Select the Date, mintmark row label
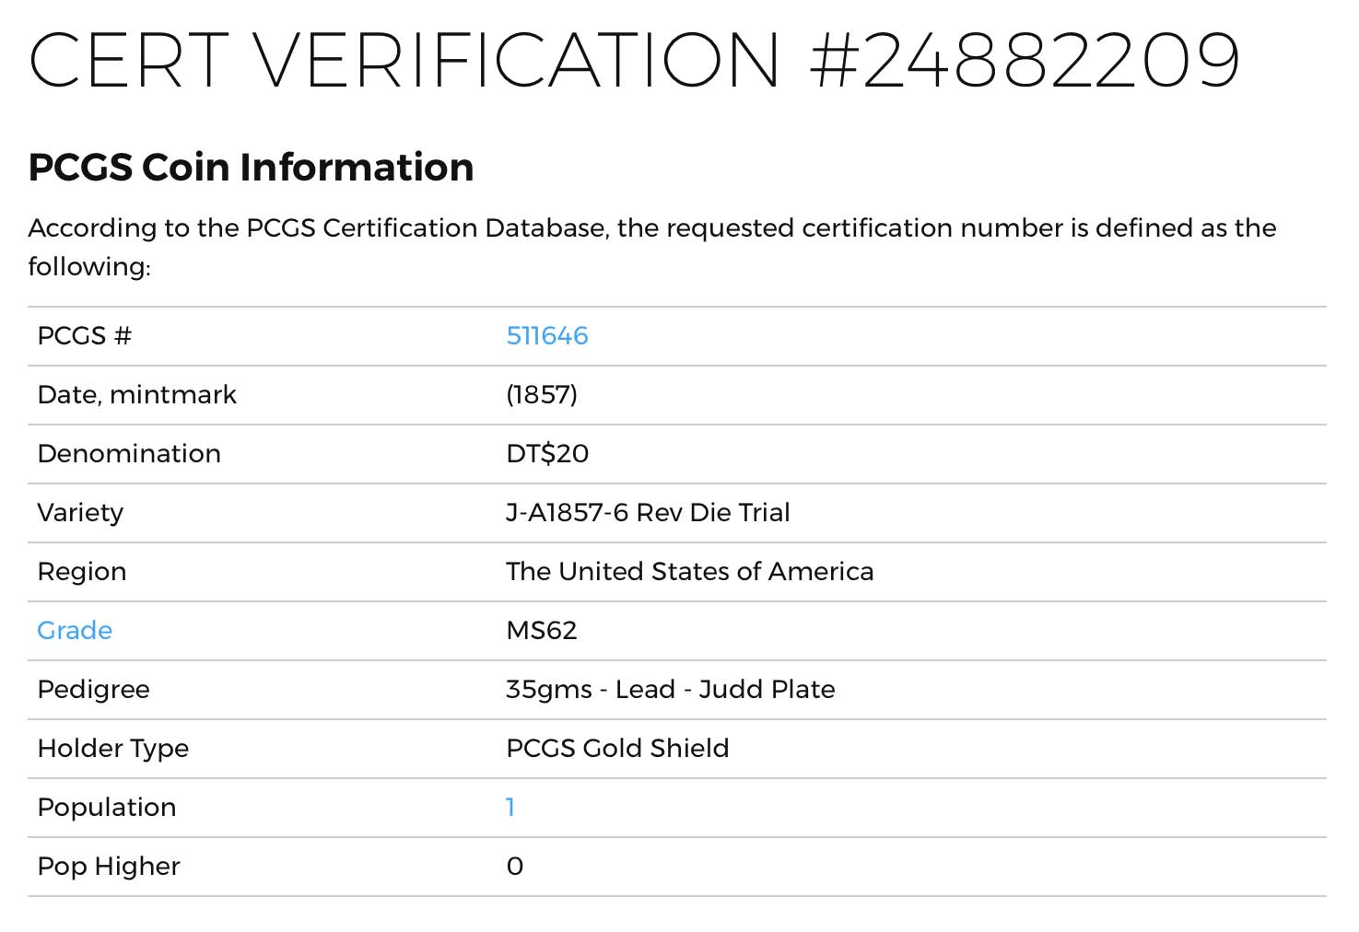Screen dimensions: 1359x932 137,395
